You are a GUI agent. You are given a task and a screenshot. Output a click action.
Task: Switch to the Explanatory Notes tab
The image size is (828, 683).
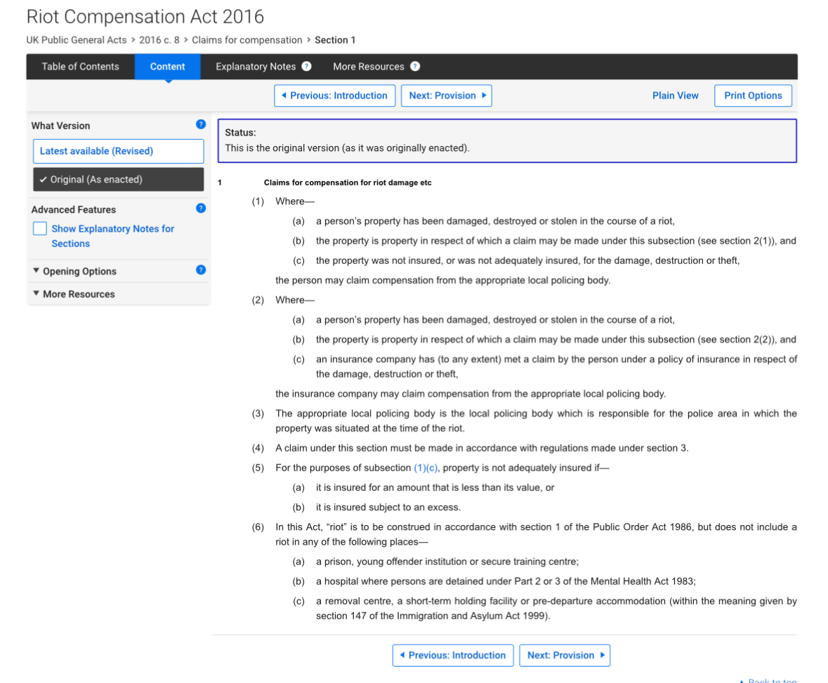pos(256,67)
